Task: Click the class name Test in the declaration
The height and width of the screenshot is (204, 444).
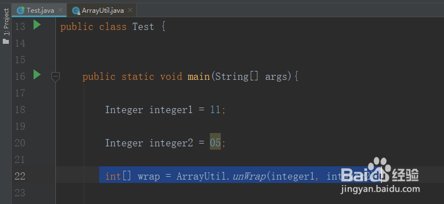Action: tap(143, 27)
